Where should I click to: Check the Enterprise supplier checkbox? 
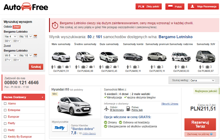[x=5, y=110]
